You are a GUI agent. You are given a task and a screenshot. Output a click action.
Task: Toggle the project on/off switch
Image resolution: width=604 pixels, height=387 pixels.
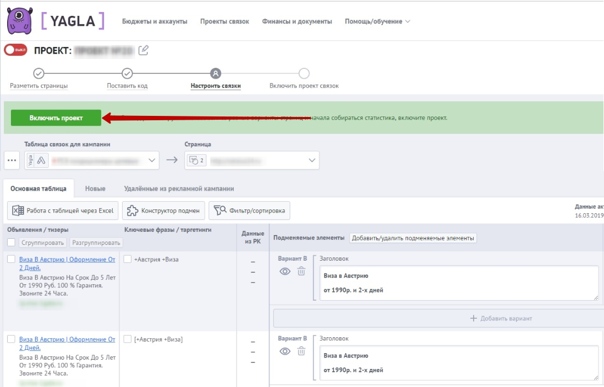[x=15, y=50]
